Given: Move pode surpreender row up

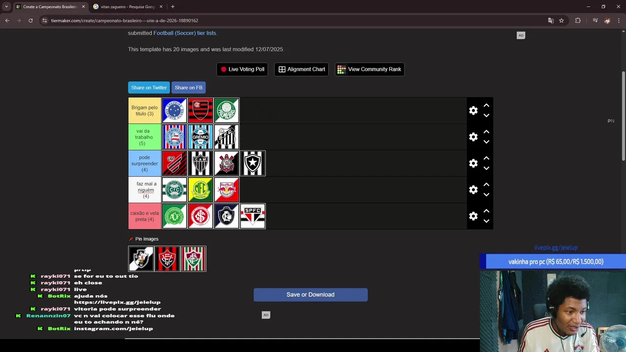Looking at the screenshot, I should coord(486,158).
